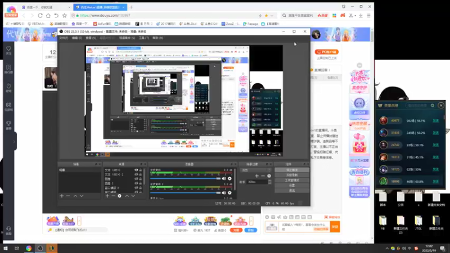Open the JTGL folder on desktop
Image resolution: width=450 pixels, height=253 pixels.
(418, 223)
